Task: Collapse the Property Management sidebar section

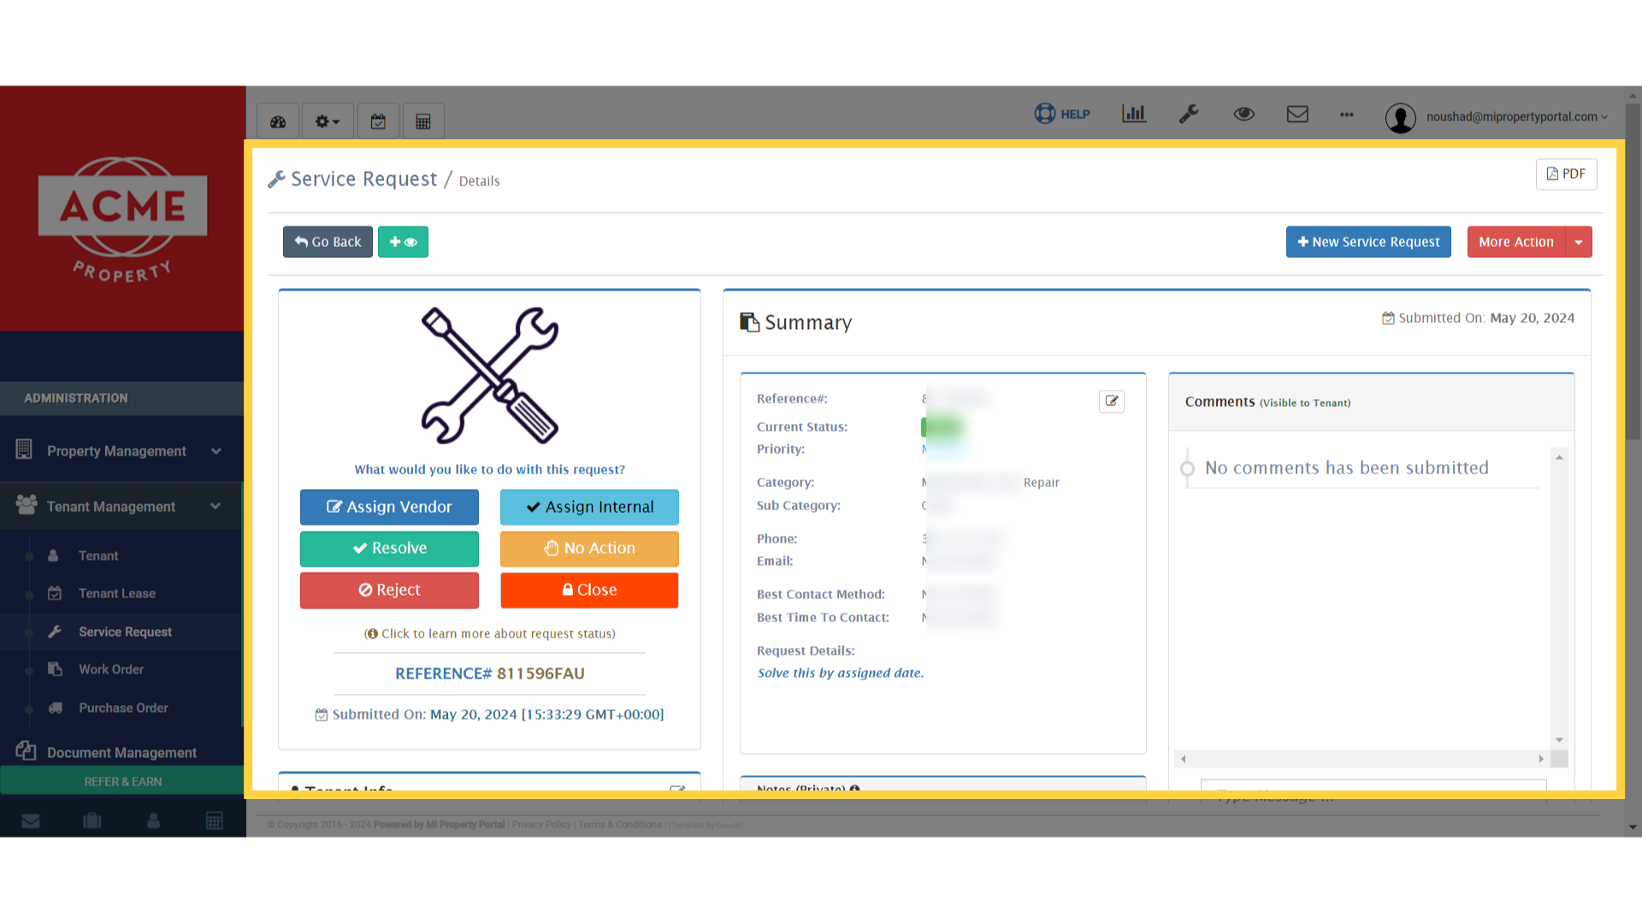Action: coord(215,450)
